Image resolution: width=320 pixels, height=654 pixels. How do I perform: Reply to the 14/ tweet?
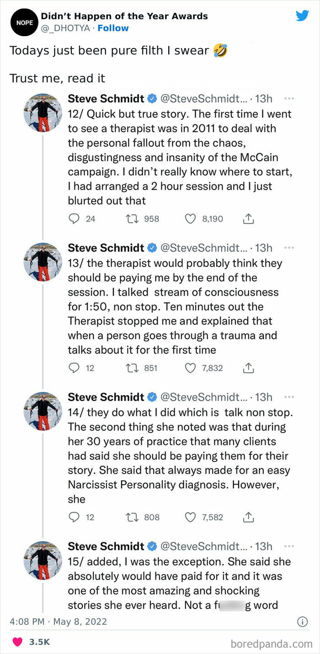[74, 517]
